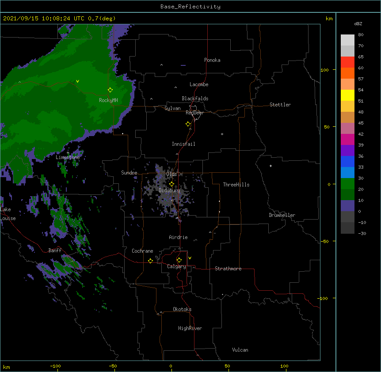Image resolution: width=381 pixels, height=372 pixels.
Task: Click the yellow diamond marker near Olds
Action: click(171, 184)
